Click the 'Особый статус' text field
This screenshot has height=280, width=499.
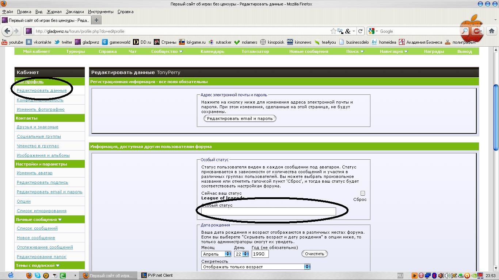268,211
